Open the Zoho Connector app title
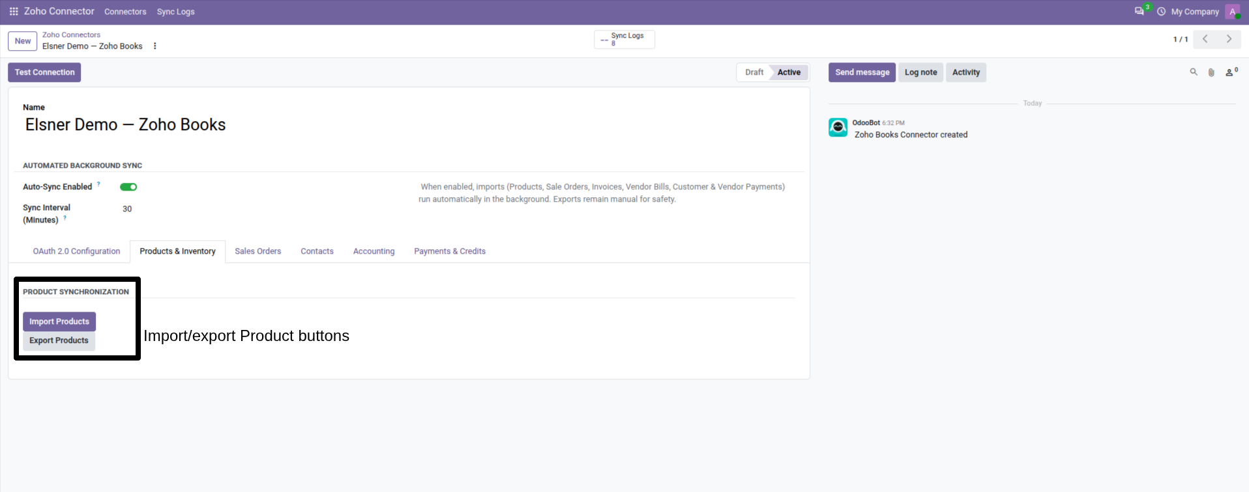 [x=59, y=12]
